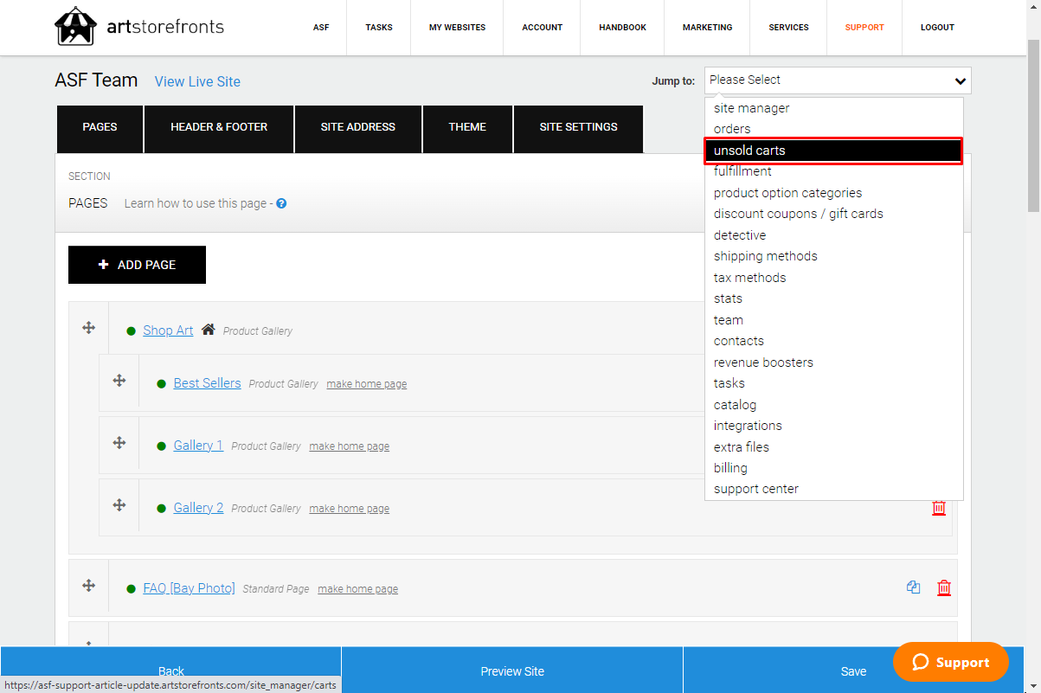This screenshot has height=693, width=1041.
Task: Click the Art Storefronts tent logo
Action: [75, 26]
